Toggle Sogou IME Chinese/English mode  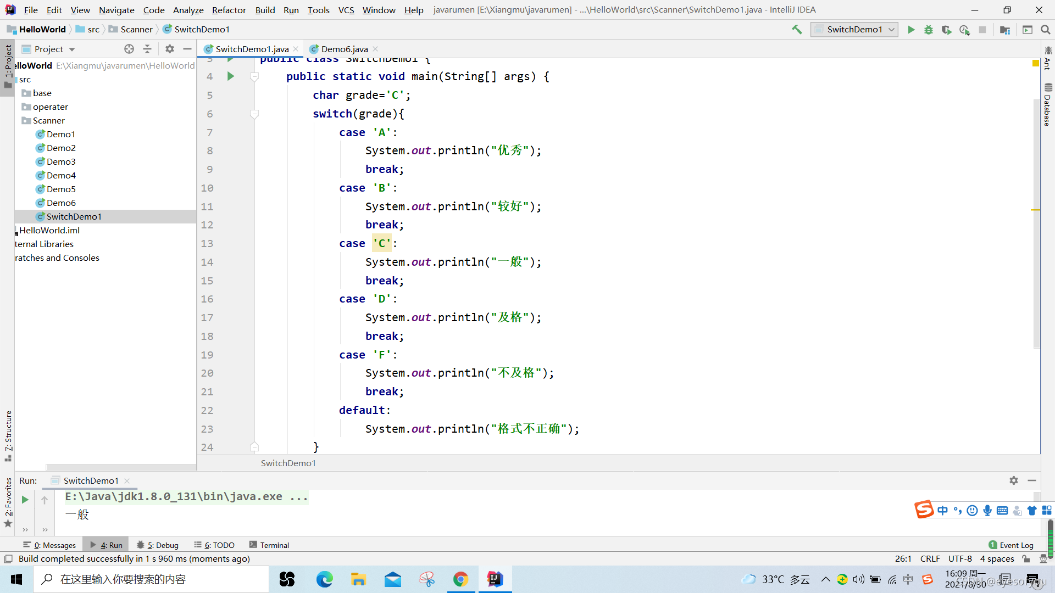pyautogui.click(x=943, y=511)
